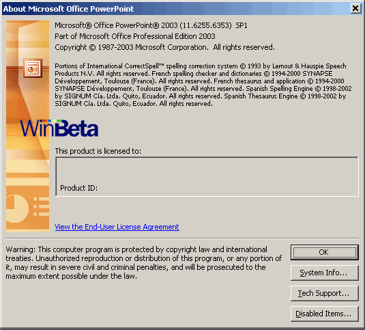The height and width of the screenshot is (330, 365).
Task: Open Tech Support dialog
Action: pyautogui.click(x=325, y=293)
